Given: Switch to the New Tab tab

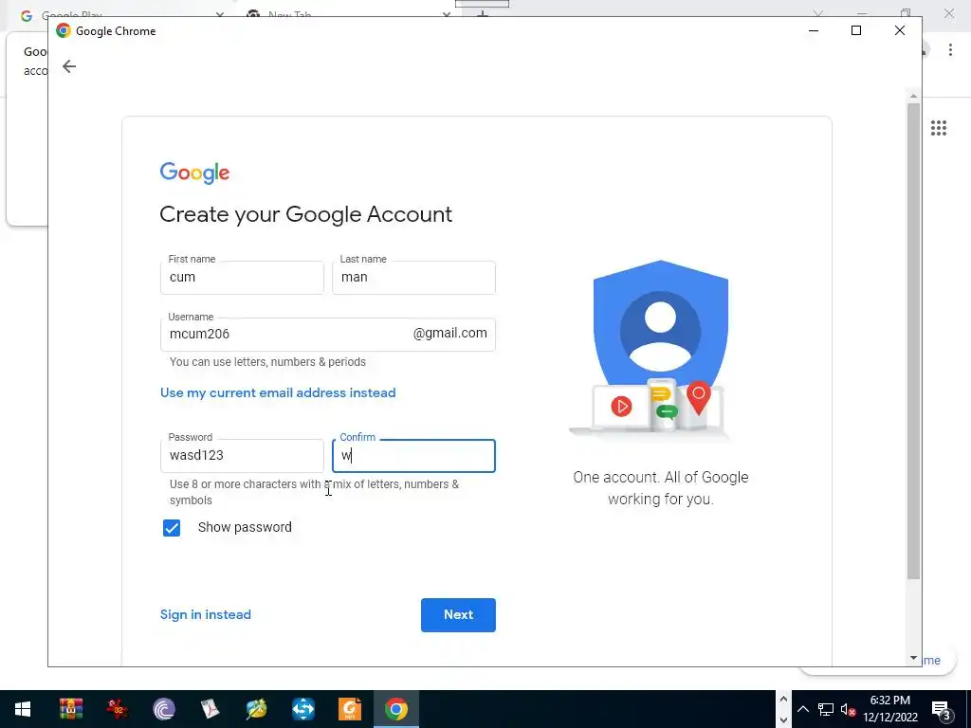Looking at the screenshot, I should [289, 13].
